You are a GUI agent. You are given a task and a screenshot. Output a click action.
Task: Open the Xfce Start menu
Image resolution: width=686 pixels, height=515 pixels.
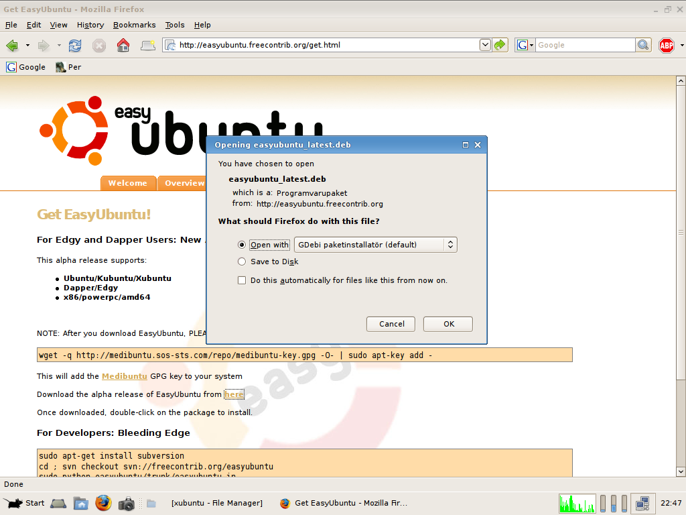pyautogui.click(x=24, y=503)
